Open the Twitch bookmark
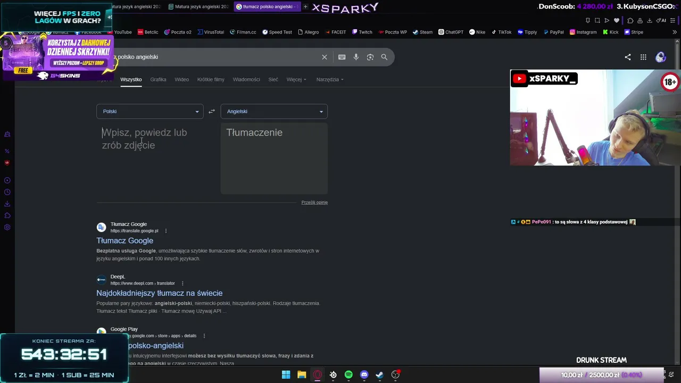The height and width of the screenshot is (383, 681). (x=362, y=32)
